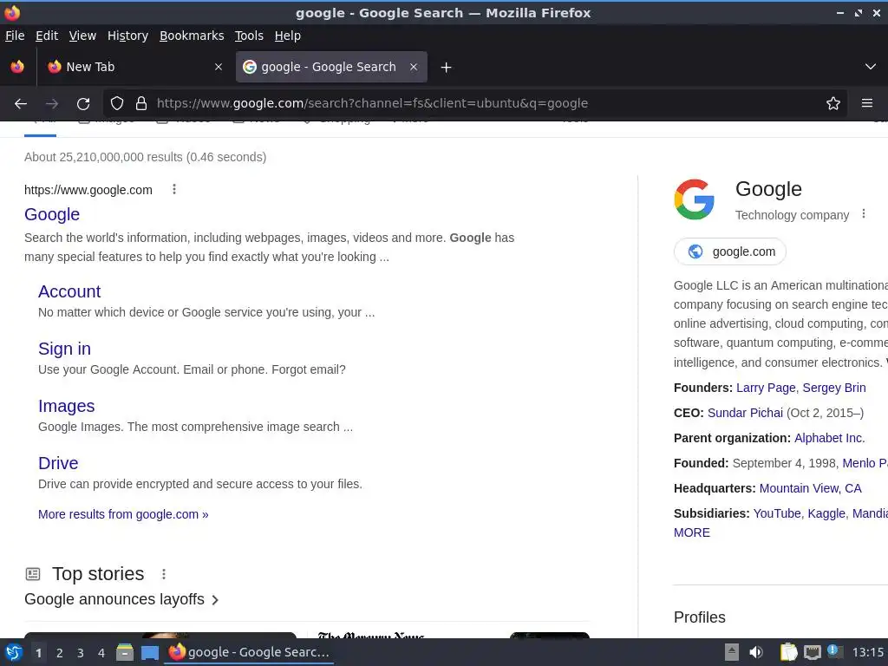The width and height of the screenshot is (888, 666).
Task: Open the Google result title link
Action: point(52,215)
